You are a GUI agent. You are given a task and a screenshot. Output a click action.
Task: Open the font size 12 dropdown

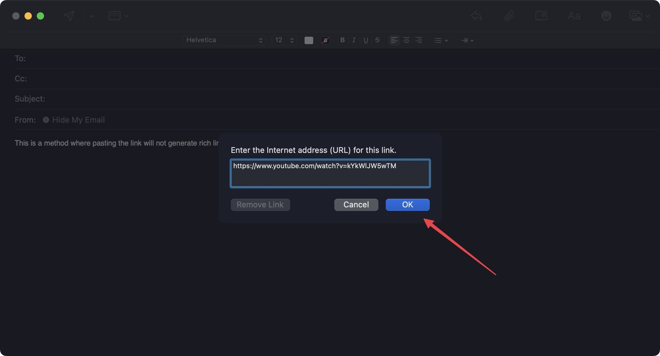pyautogui.click(x=284, y=40)
